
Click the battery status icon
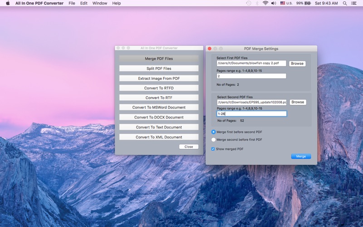coord(308,3)
